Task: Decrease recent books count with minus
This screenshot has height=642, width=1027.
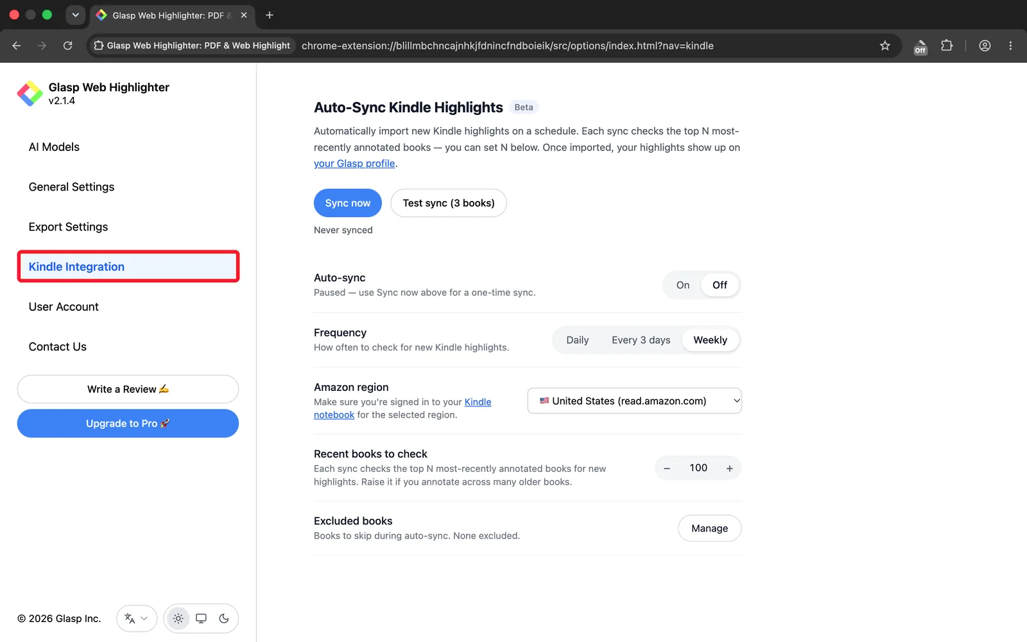Action: (667, 469)
